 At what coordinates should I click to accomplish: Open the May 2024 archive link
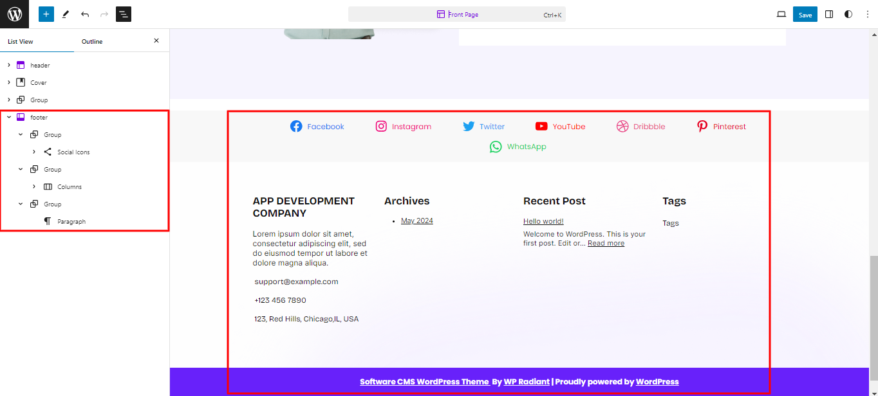(417, 221)
